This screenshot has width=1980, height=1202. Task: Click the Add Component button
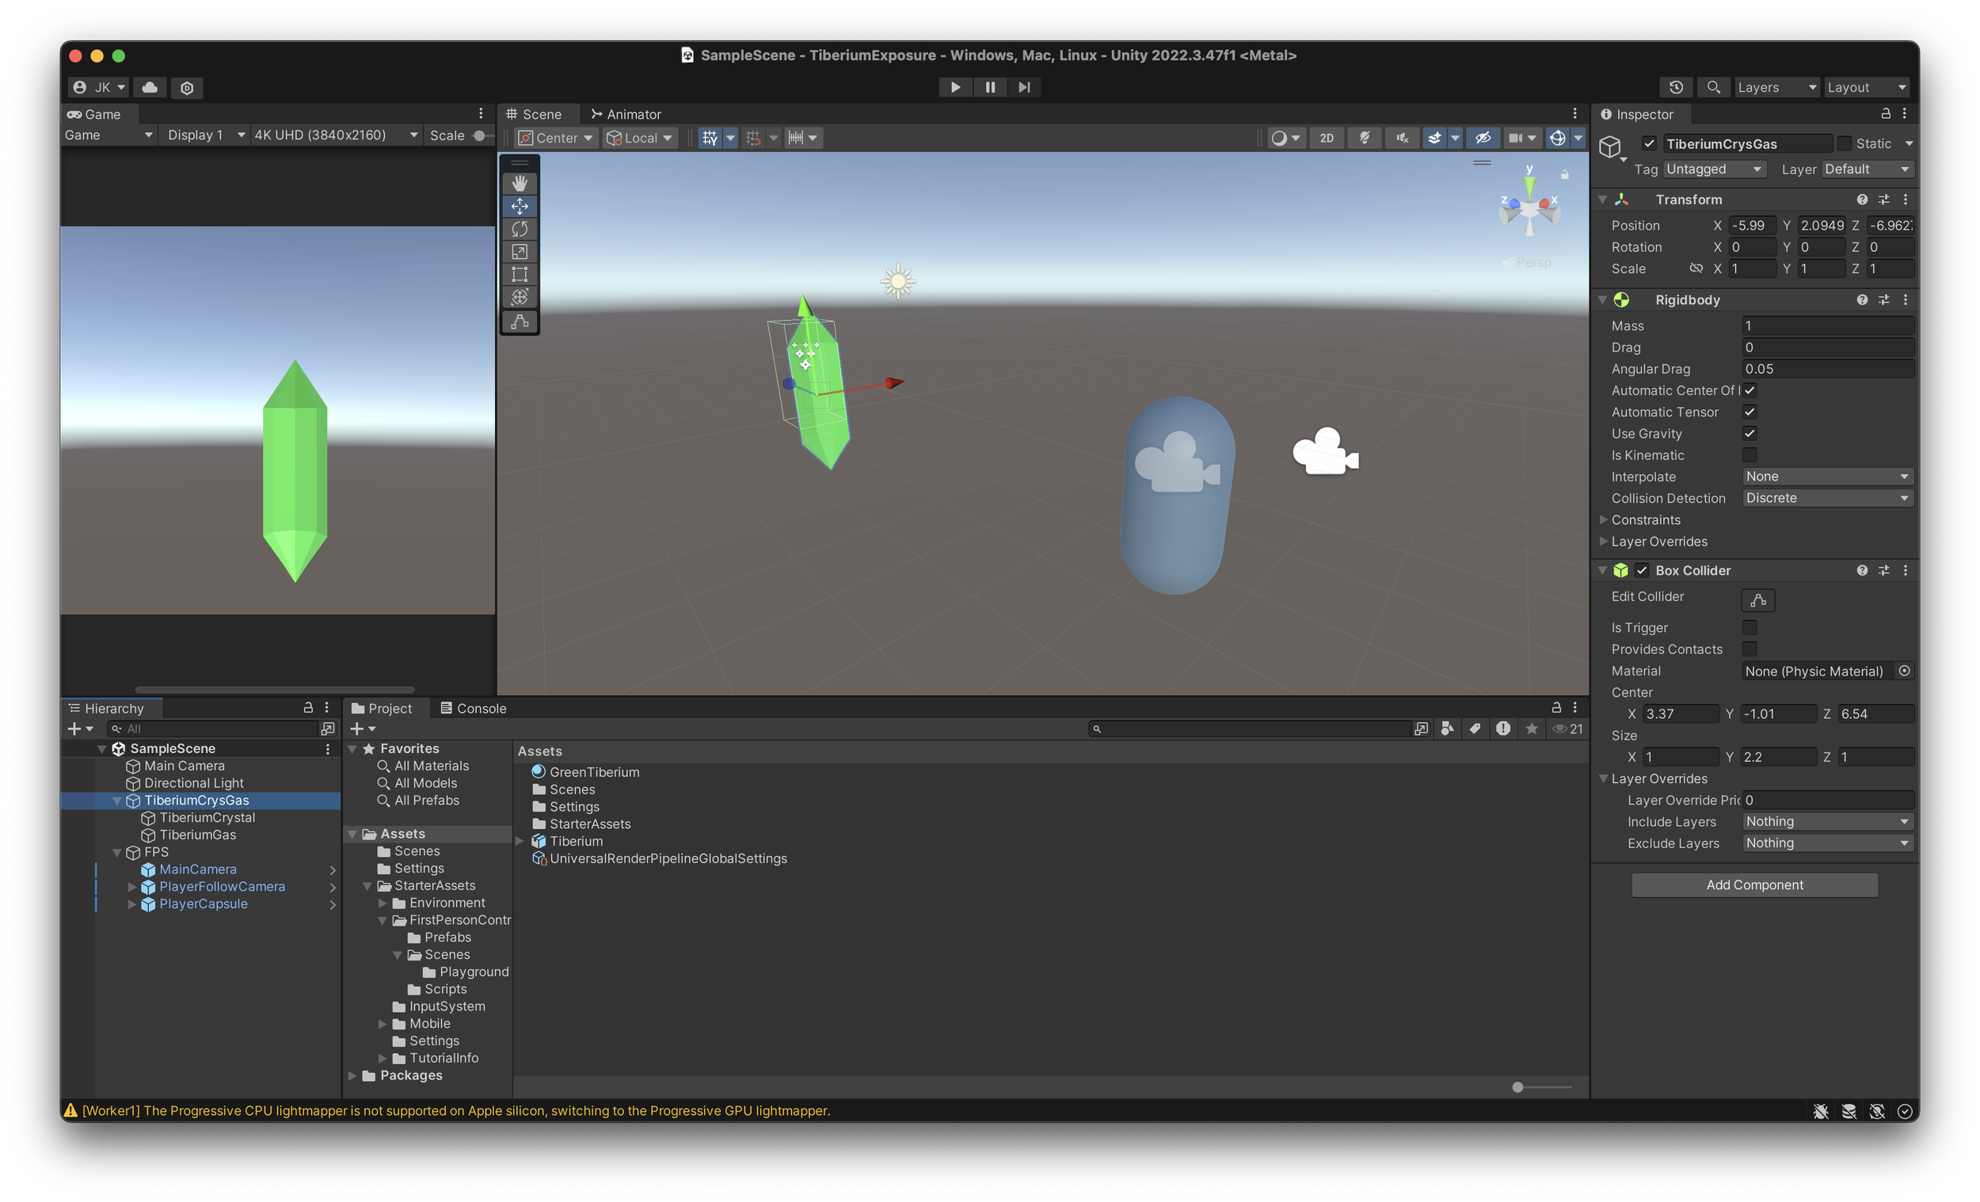(1754, 884)
